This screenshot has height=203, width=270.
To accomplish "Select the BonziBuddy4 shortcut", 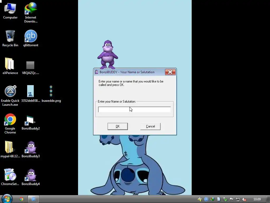I will click(x=31, y=177).
